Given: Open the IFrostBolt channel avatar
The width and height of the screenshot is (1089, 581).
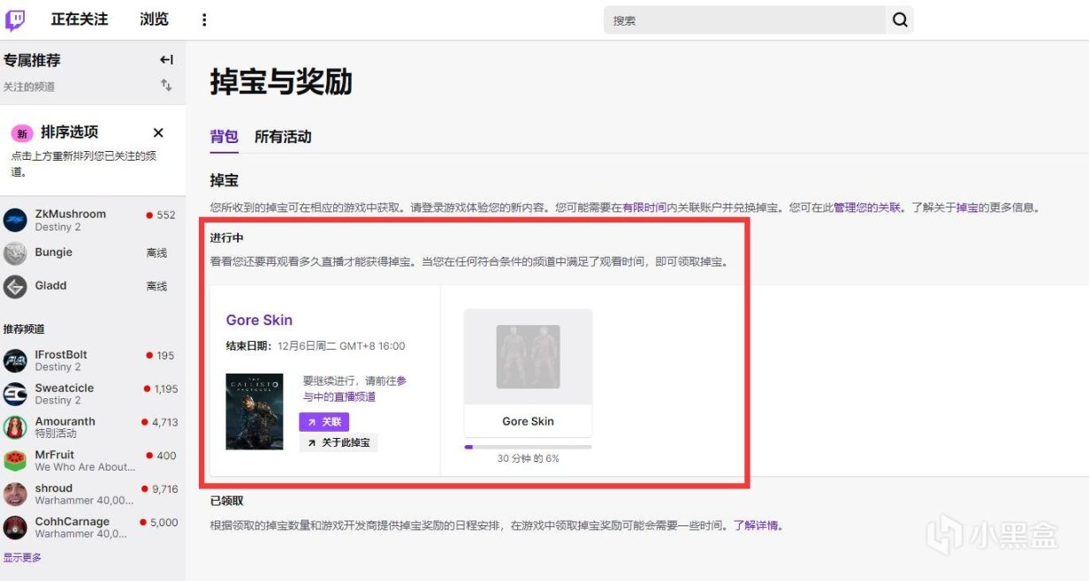Looking at the screenshot, I should click(15, 360).
